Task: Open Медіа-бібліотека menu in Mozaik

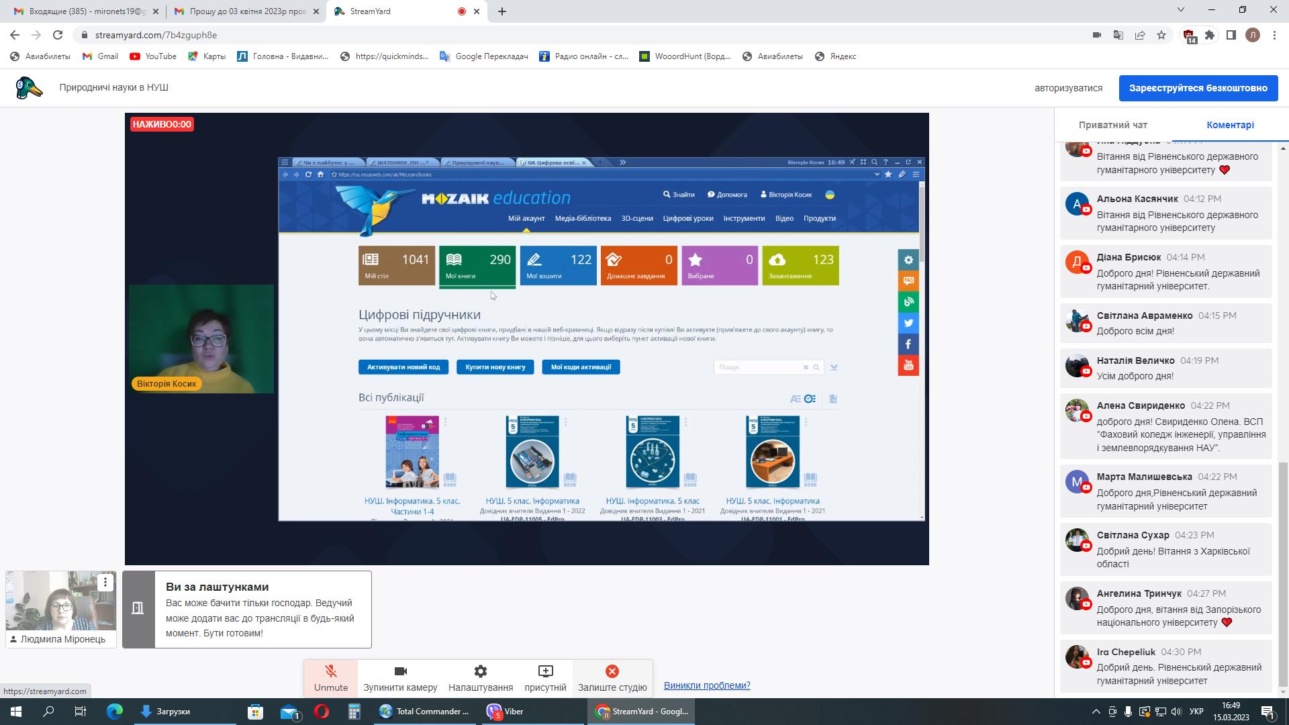Action: click(x=583, y=218)
